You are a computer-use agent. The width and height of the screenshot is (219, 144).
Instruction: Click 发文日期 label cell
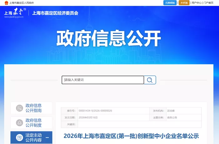click(x=69, y=117)
